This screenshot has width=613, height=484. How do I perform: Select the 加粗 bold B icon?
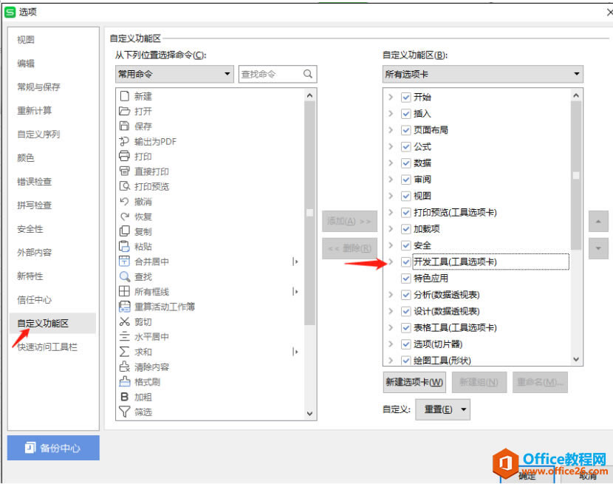124,397
